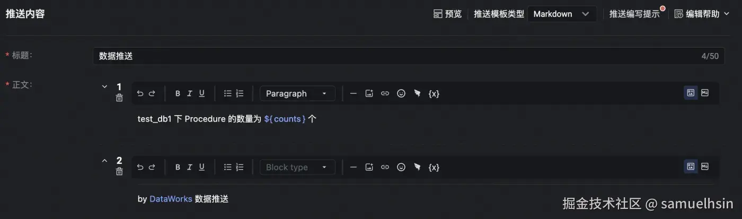The height and width of the screenshot is (219, 742).
Task: Toggle numbered list in block 1
Action: pos(240,94)
